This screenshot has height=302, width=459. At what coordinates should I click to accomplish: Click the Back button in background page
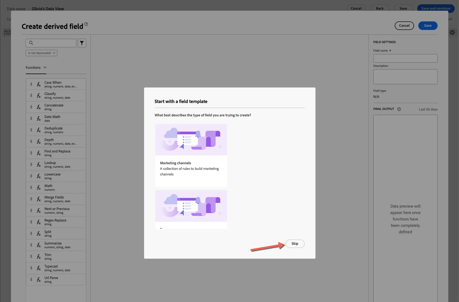379,8
